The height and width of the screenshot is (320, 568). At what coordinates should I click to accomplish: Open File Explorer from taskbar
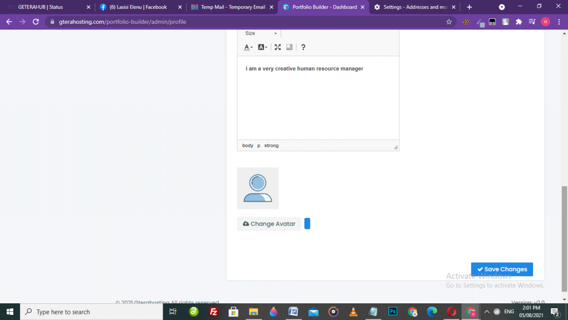pyautogui.click(x=253, y=312)
